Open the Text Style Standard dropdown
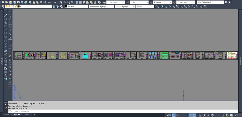This screenshot has width=242, height=117. pos(116,2)
